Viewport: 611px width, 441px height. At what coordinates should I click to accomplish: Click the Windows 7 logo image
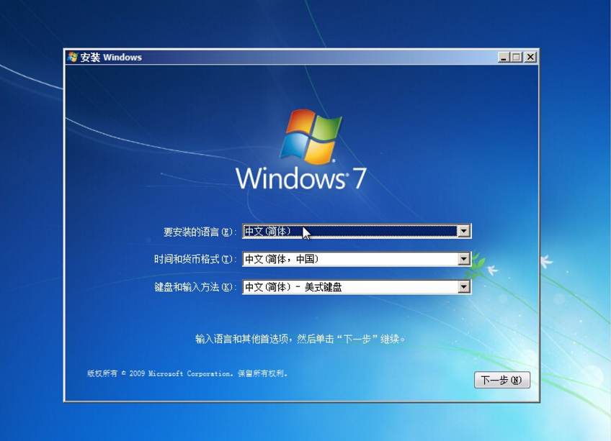tap(301, 150)
